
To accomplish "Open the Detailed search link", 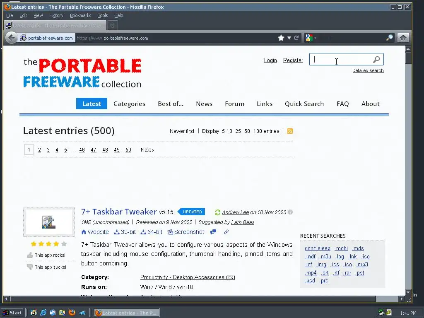I will click(368, 70).
